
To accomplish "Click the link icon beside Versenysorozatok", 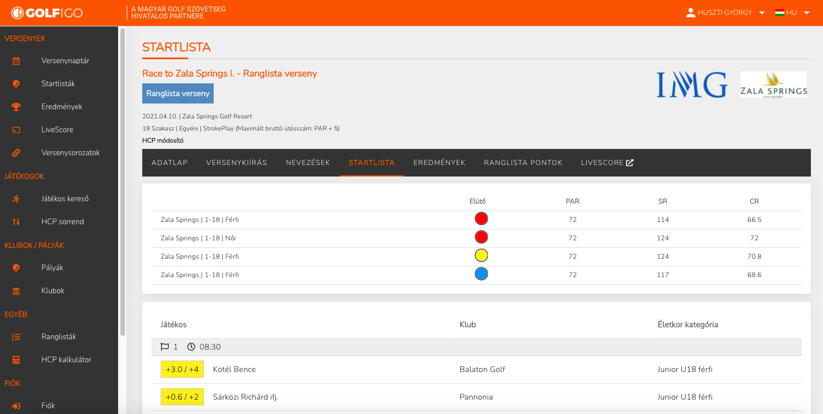I will point(16,153).
